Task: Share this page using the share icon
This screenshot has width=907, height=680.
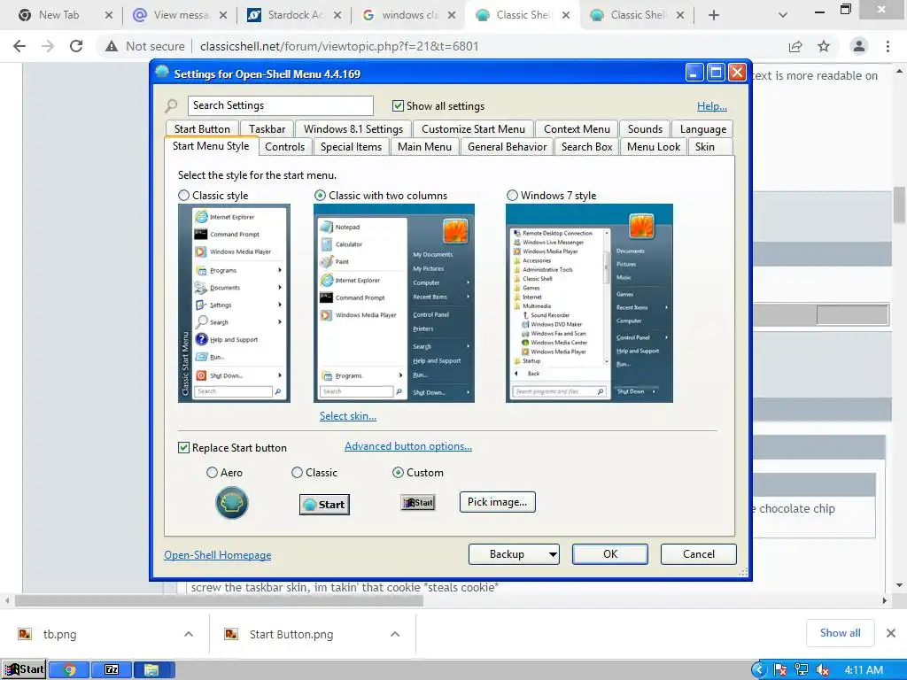Action: click(795, 46)
